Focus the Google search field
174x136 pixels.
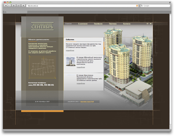coord(155,5)
